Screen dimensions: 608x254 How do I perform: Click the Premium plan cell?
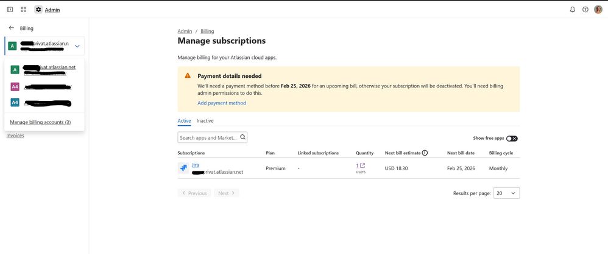[x=275, y=168]
